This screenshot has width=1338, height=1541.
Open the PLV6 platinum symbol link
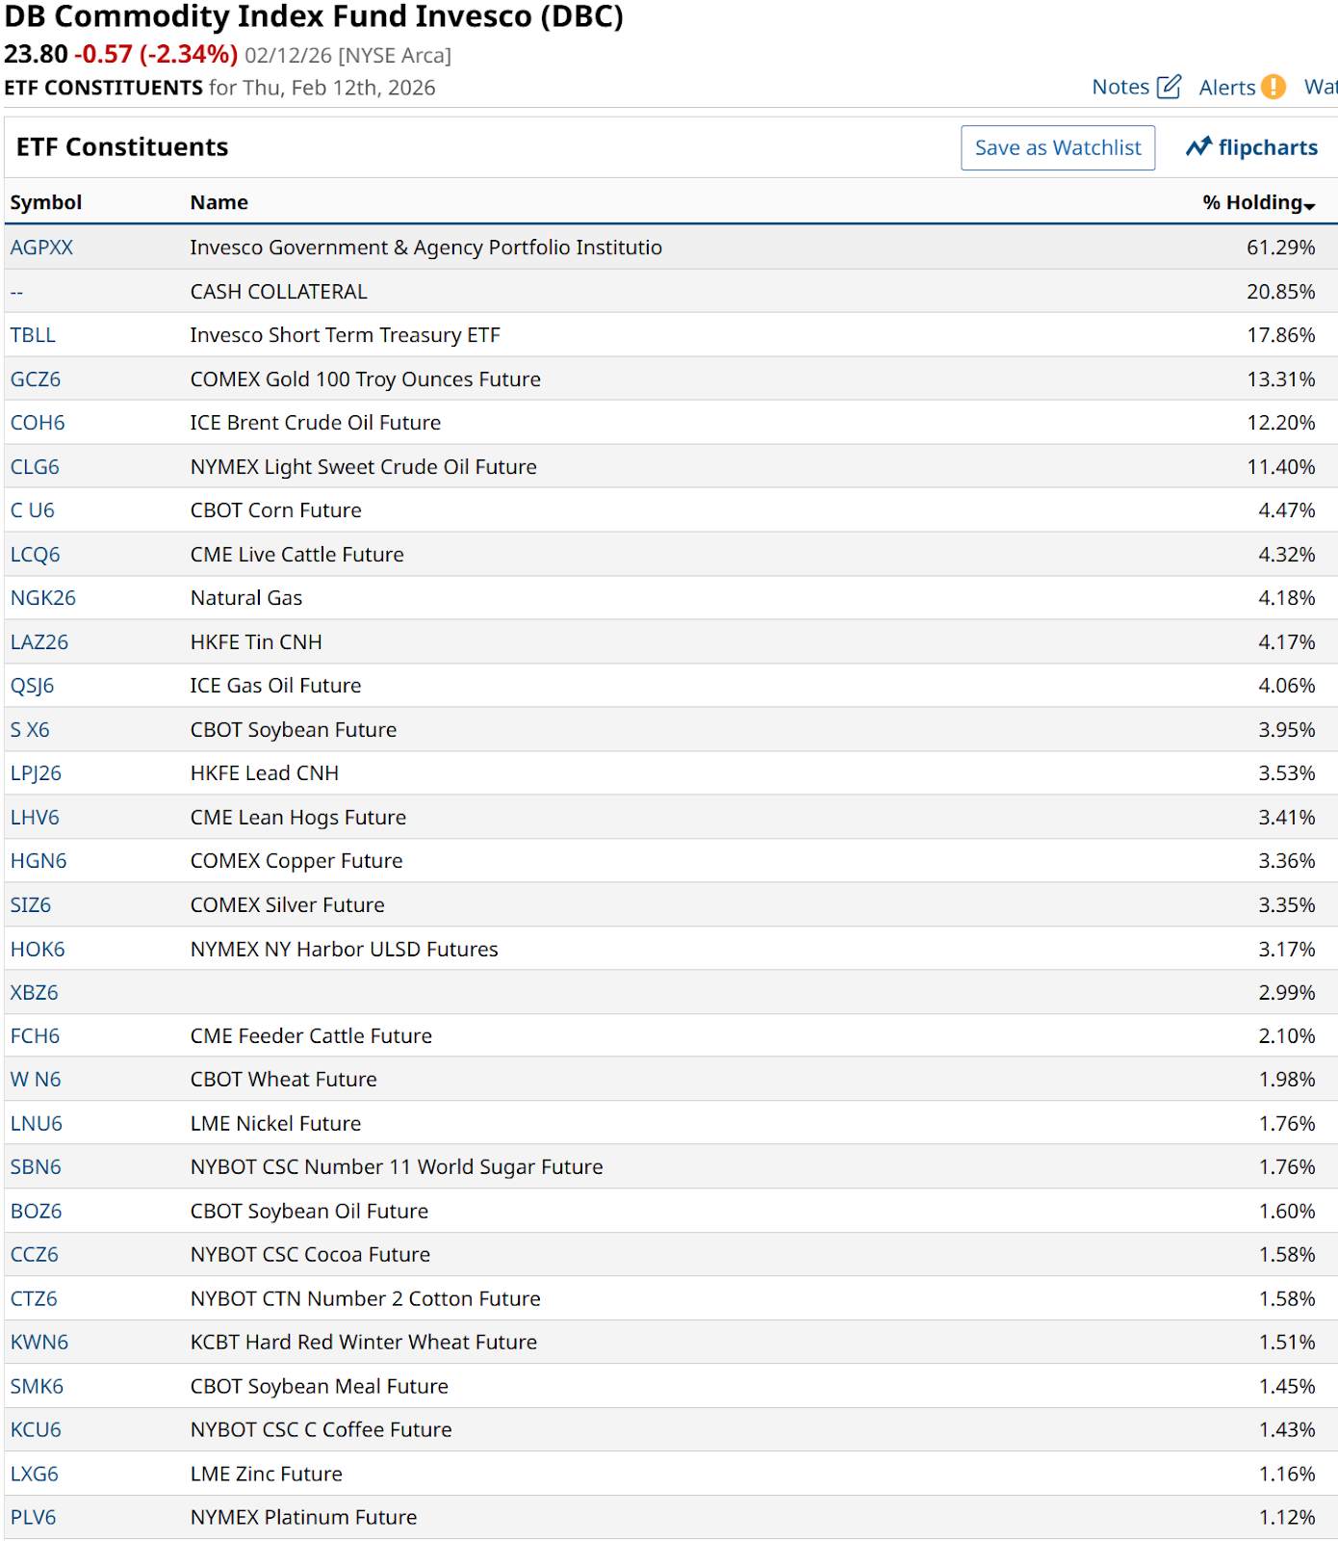[x=34, y=1518]
